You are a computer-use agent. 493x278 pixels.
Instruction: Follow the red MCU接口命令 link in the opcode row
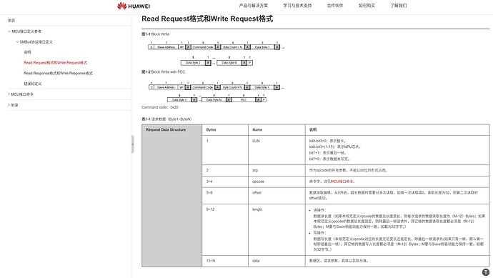point(342,182)
